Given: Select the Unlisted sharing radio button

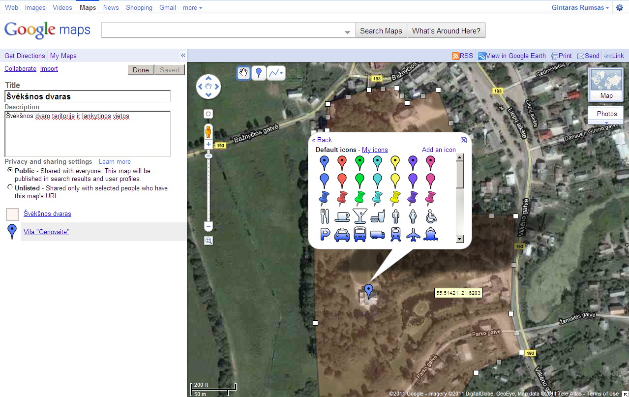Looking at the screenshot, I should coord(10,187).
